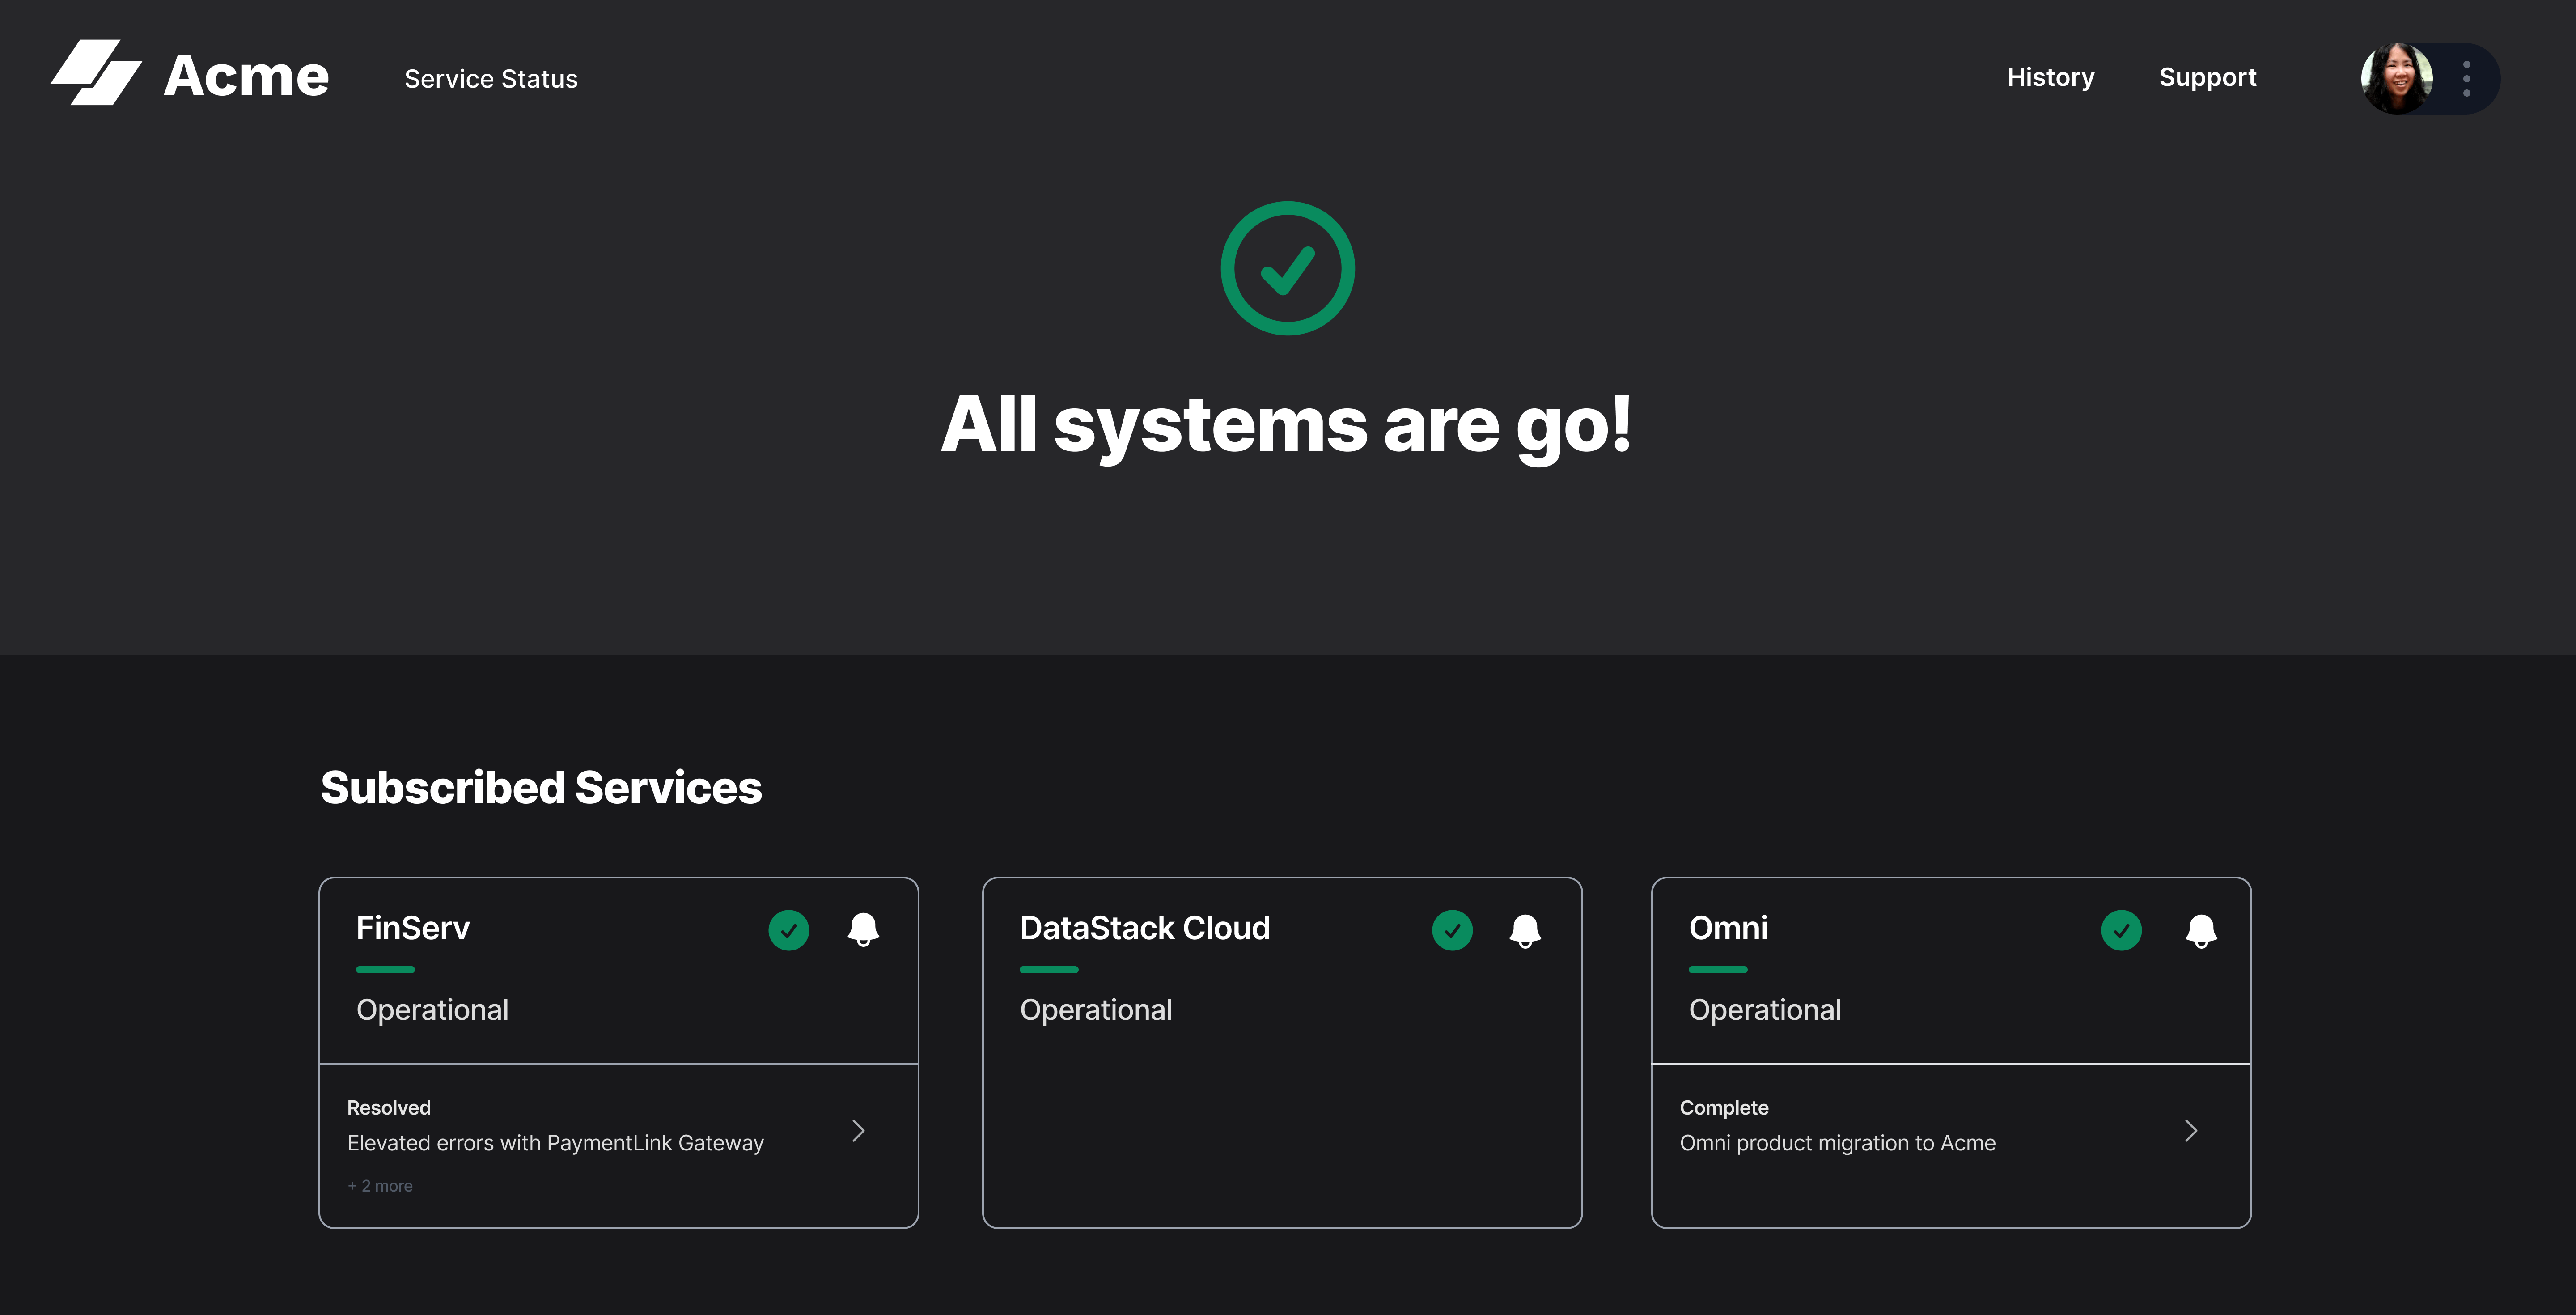Expand the FinServ resolved incident details
This screenshot has width=2576, height=1315.
point(858,1130)
